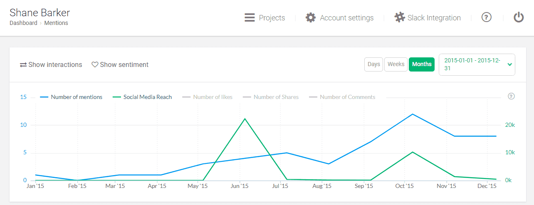Image resolution: width=534 pixels, height=205 pixels.
Task: Click the Dec '15 axis label
Action: (487, 186)
